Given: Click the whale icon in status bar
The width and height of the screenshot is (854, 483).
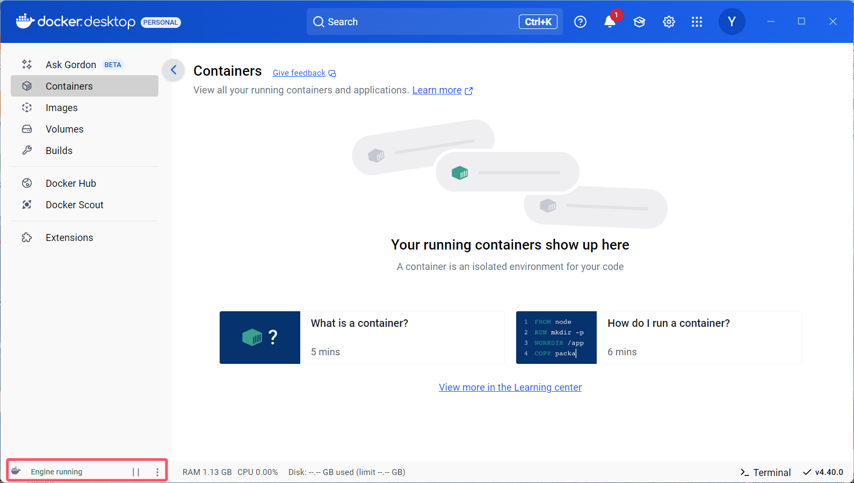Looking at the screenshot, I should coord(16,471).
